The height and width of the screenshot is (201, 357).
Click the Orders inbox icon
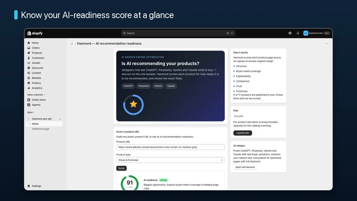(x=29, y=48)
